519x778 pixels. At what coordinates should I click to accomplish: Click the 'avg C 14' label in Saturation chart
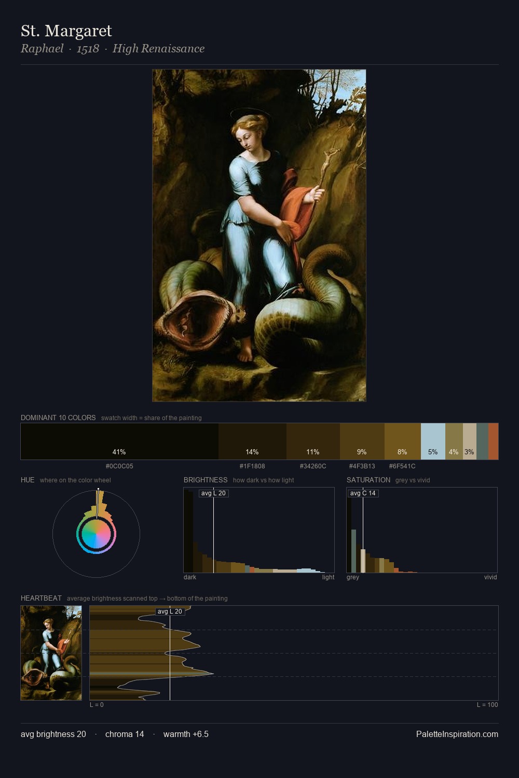[363, 493]
